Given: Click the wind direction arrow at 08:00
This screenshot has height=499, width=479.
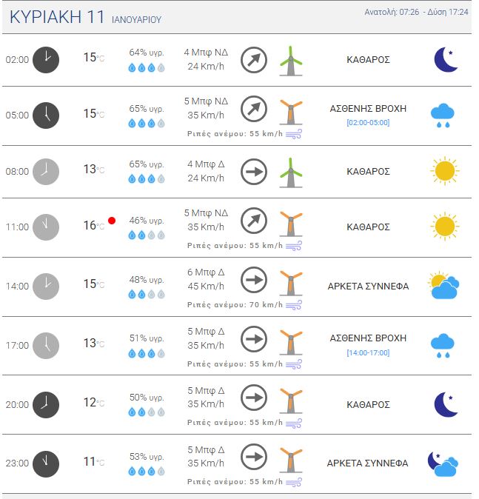Looking at the screenshot, I should point(254,172).
